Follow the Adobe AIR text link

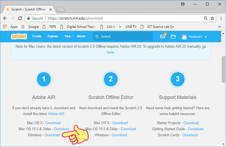(56, 114)
